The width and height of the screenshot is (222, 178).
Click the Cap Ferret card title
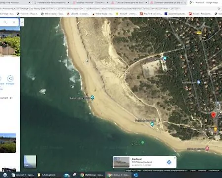(x=137, y=159)
